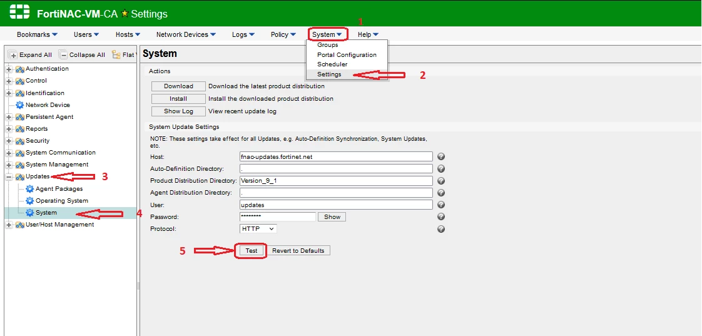Click the Product Distribution Directory field
Image resolution: width=702 pixels, height=336 pixels.
pos(336,181)
